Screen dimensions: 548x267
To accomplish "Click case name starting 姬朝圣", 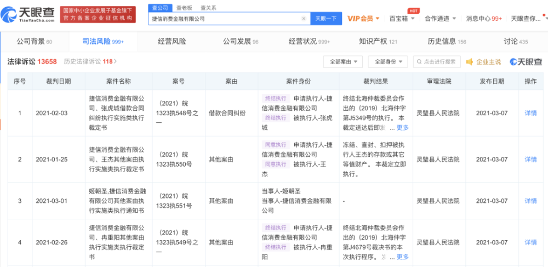I will (118, 201).
